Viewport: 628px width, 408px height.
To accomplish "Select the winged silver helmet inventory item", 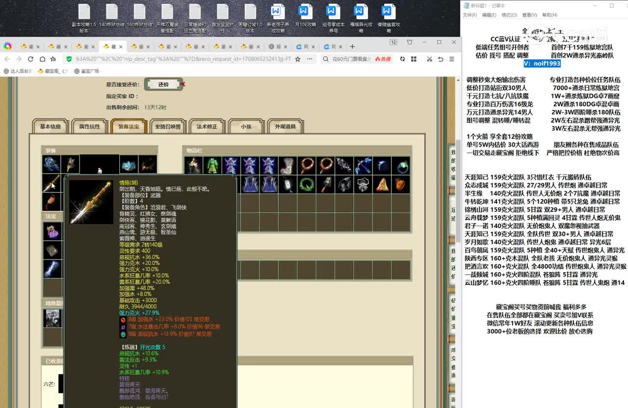I will point(363,184).
